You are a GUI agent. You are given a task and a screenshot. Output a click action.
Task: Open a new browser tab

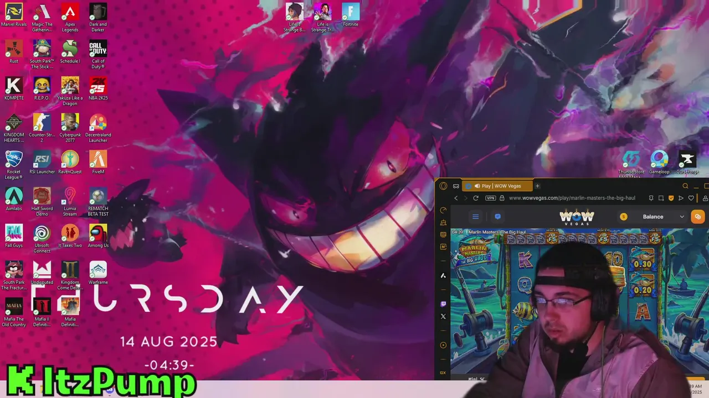click(x=537, y=186)
